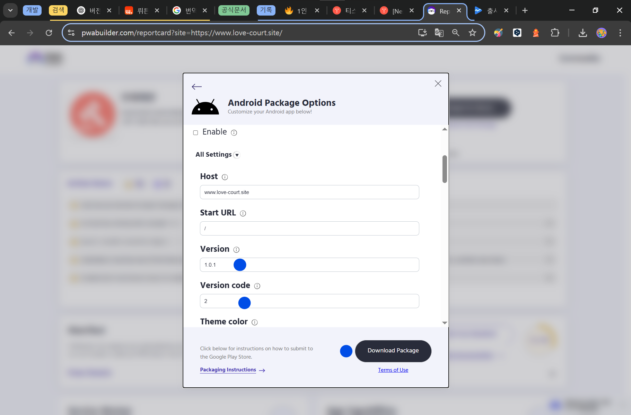This screenshot has width=631, height=415.
Task: Open the zoom magnifier icon
Action: click(x=456, y=33)
